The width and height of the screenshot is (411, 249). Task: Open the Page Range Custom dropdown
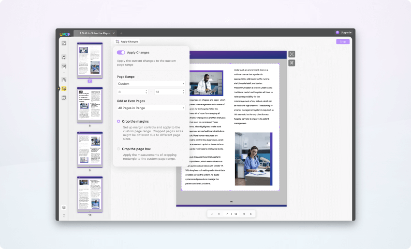coord(151,83)
